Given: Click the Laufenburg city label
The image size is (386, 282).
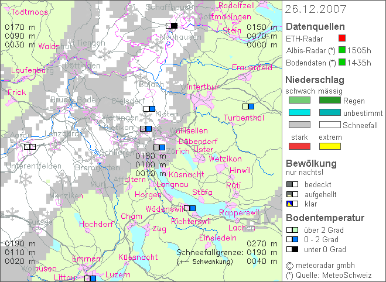Looking at the screenshot, I should (32, 71).
